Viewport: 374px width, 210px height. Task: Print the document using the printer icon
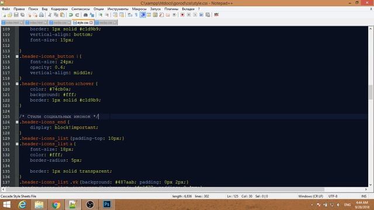click(41, 15)
